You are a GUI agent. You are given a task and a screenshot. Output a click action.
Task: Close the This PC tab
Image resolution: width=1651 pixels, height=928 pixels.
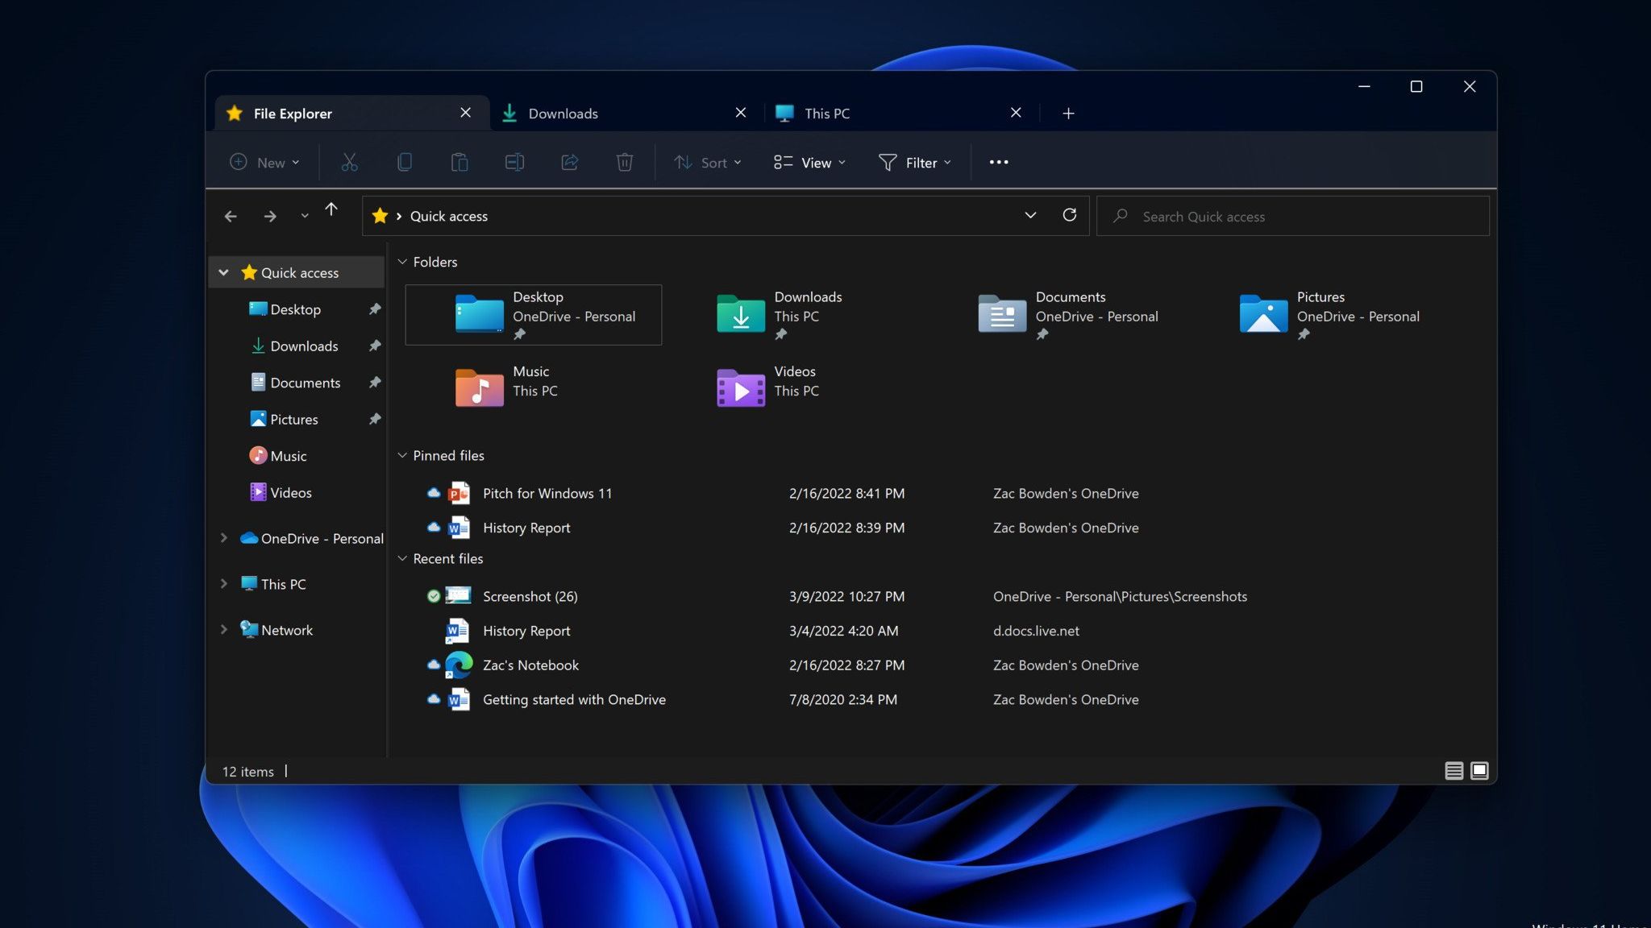(1016, 113)
